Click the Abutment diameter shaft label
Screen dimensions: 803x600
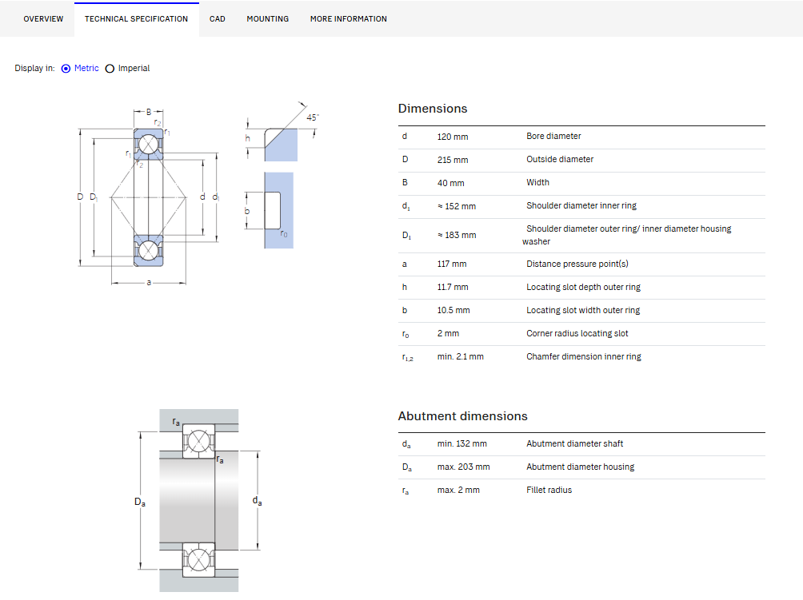tap(574, 443)
